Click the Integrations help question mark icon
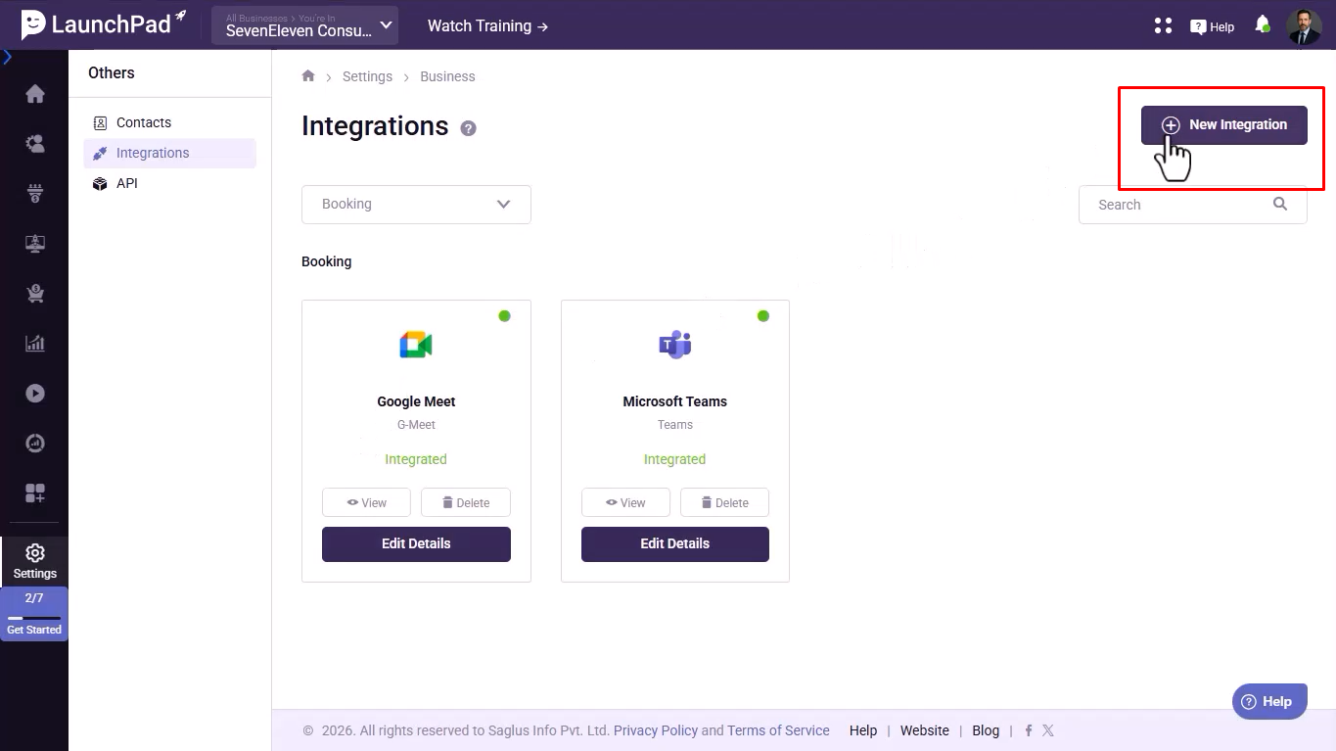Screen dimensions: 1336x751 point(469,128)
